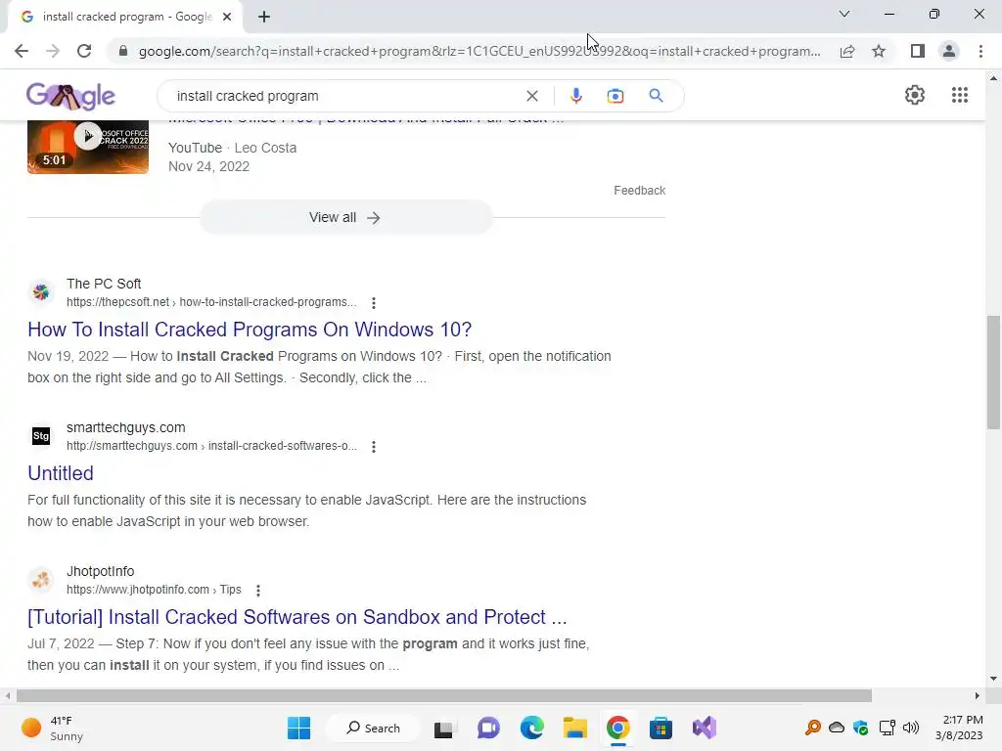Click the Stg favicon
1002x751 pixels.
[x=41, y=436]
